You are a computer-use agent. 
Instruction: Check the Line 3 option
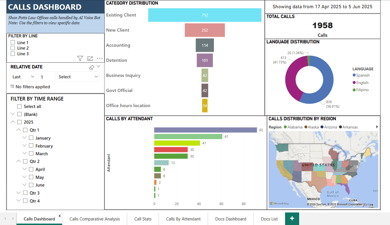click(13, 54)
